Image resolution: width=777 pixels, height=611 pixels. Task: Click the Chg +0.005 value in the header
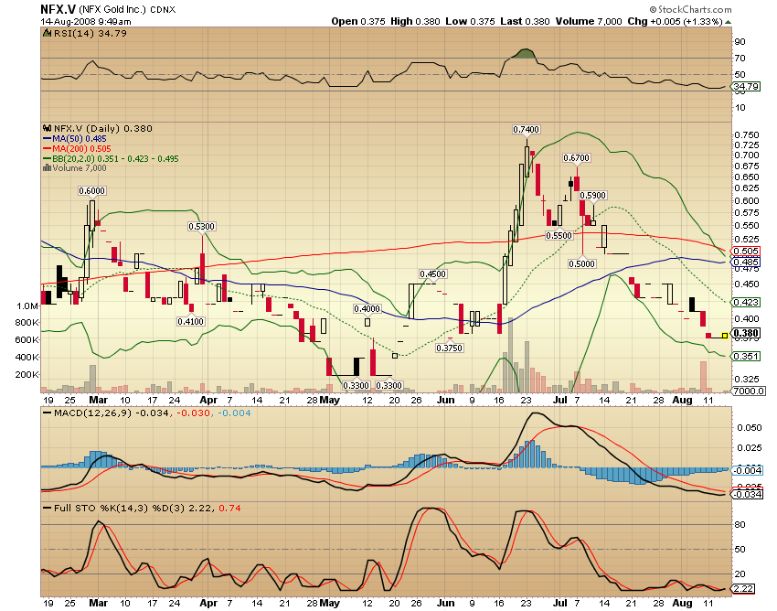tap(666, 21)
